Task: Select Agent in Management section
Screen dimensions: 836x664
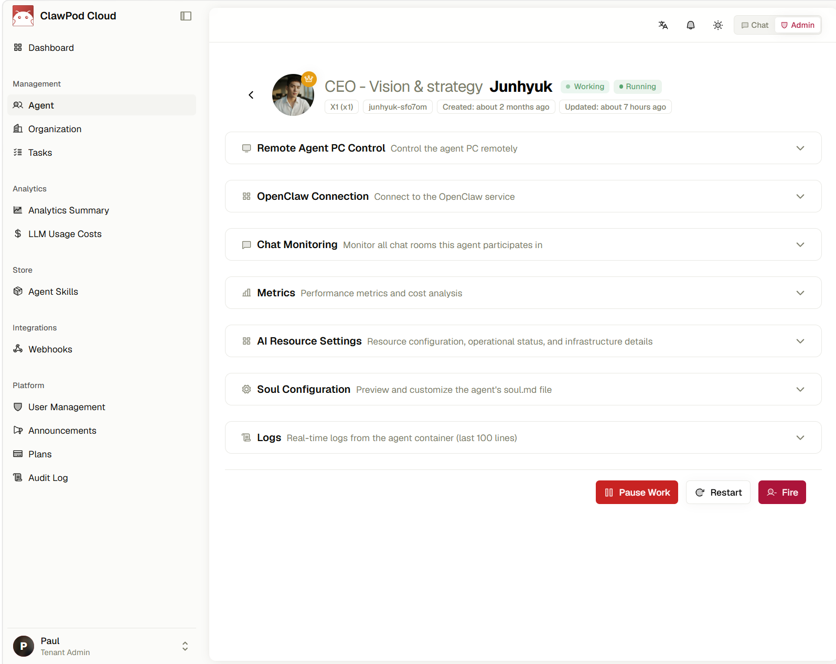Action: pyautogui.click(x=102, y=105)
